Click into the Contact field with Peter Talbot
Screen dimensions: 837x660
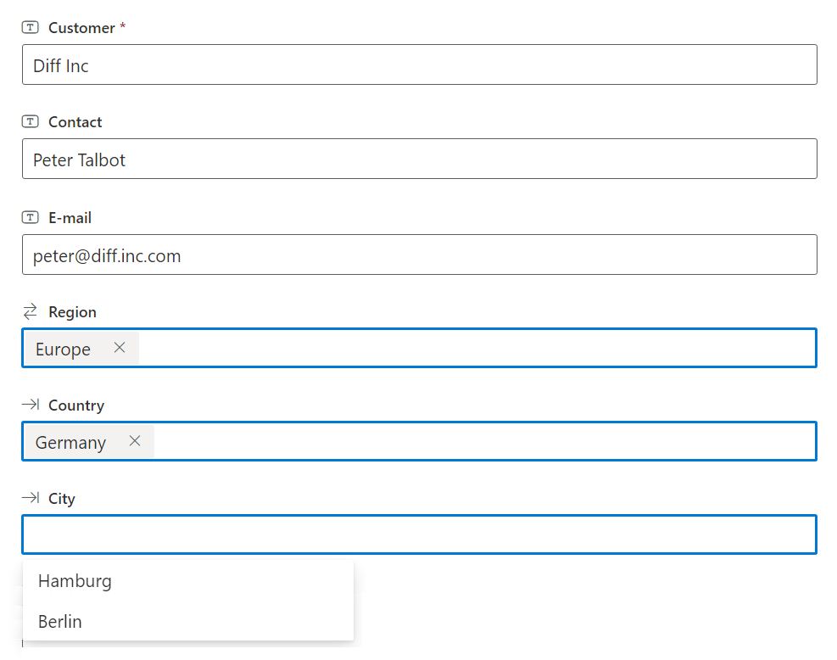420,159
